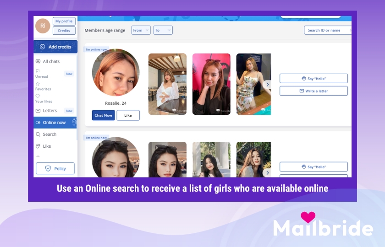Open second member's photo with palm leaves
385x247 pixels.
[x=253, y=160]
